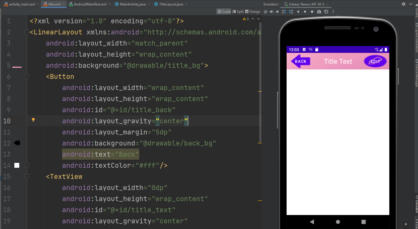
Task: Click the emulator toolbar Home circle icon
Action: pos(305,12)
